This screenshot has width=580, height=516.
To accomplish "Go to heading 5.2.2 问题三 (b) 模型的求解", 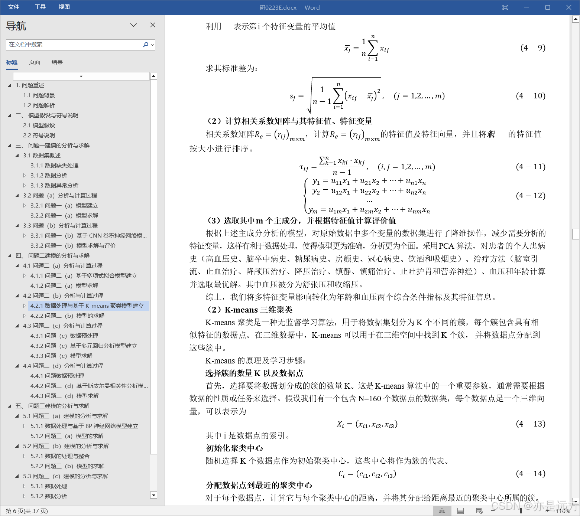I will click(x=68, y=466).
